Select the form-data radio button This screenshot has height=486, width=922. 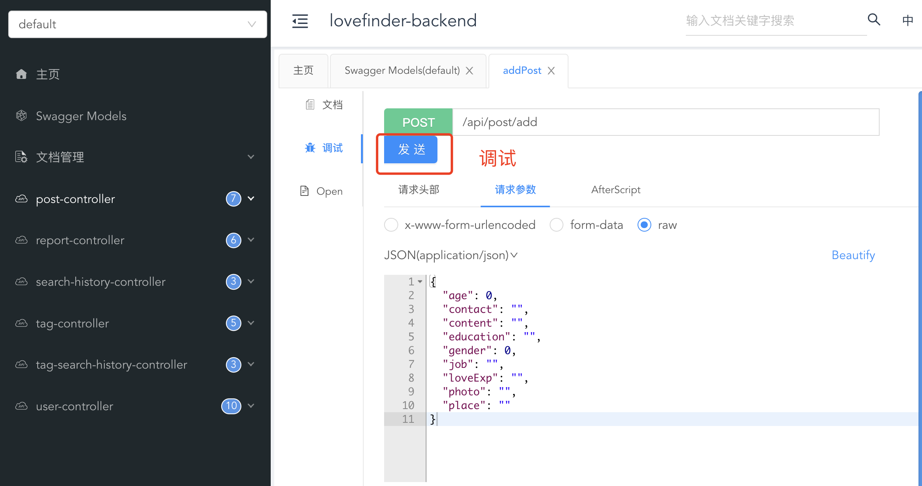pyautogui.click(x=556, y=226)
